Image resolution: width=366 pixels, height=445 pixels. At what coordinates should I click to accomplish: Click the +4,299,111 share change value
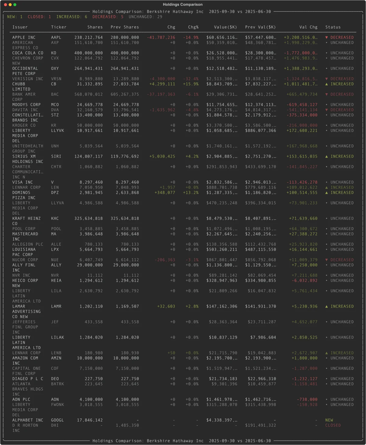point(162,84)
